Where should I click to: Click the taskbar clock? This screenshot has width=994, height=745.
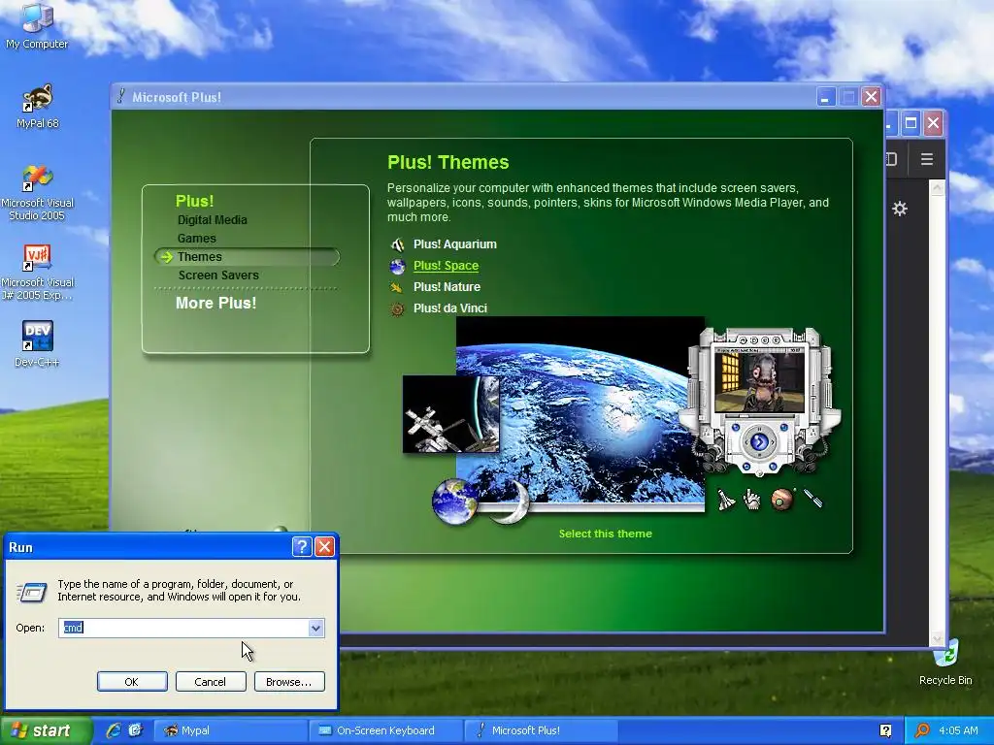coord(958,730)
